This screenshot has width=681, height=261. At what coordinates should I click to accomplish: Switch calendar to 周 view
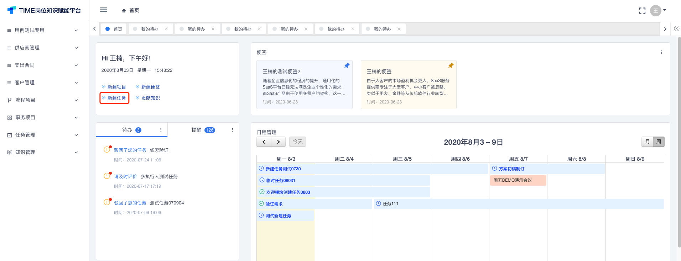[x=659, y=142]
